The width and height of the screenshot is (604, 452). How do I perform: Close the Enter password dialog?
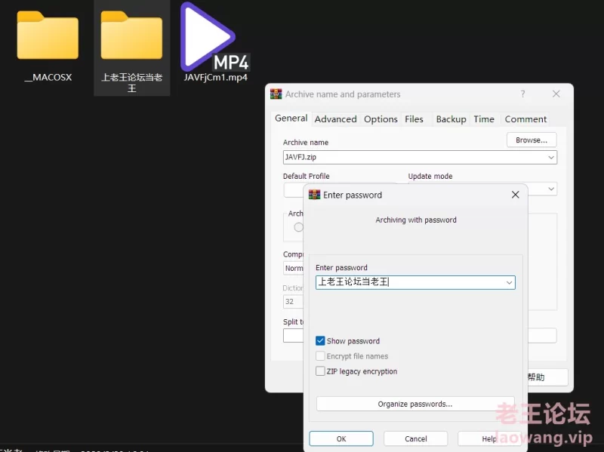pyautogui.click(x=516, y=195)
